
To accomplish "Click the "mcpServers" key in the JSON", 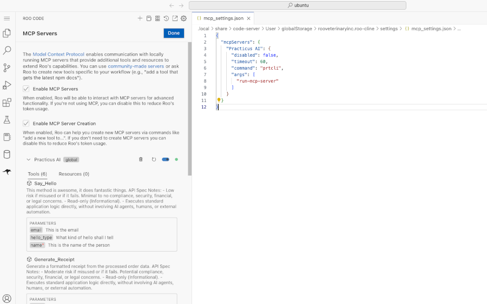I will click(x=236, y=42).
